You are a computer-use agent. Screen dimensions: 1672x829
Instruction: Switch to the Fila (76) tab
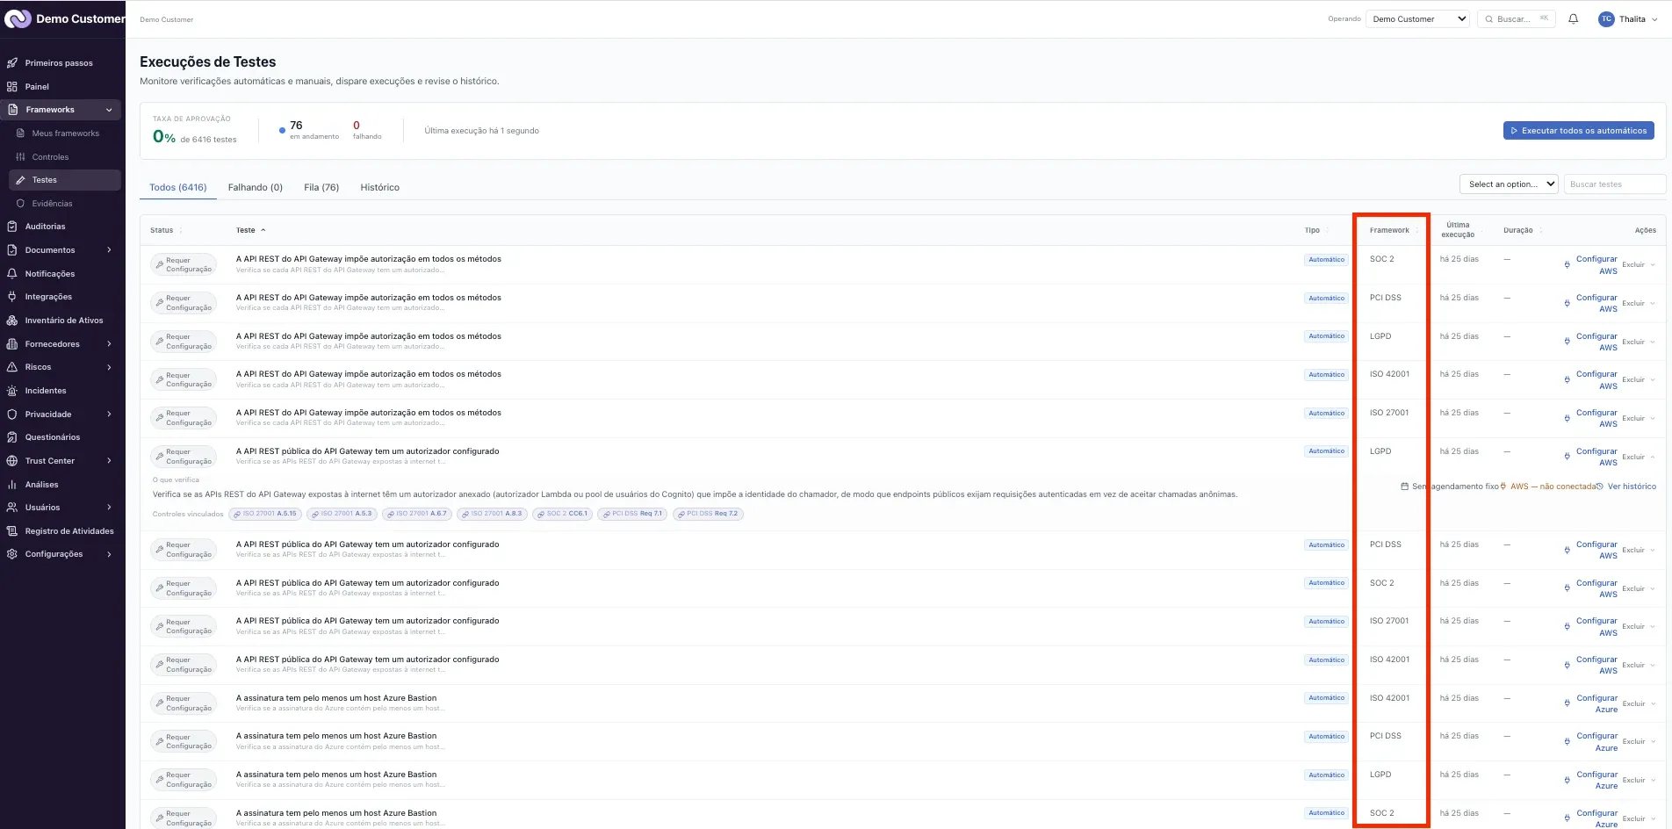tap(321, 187)
